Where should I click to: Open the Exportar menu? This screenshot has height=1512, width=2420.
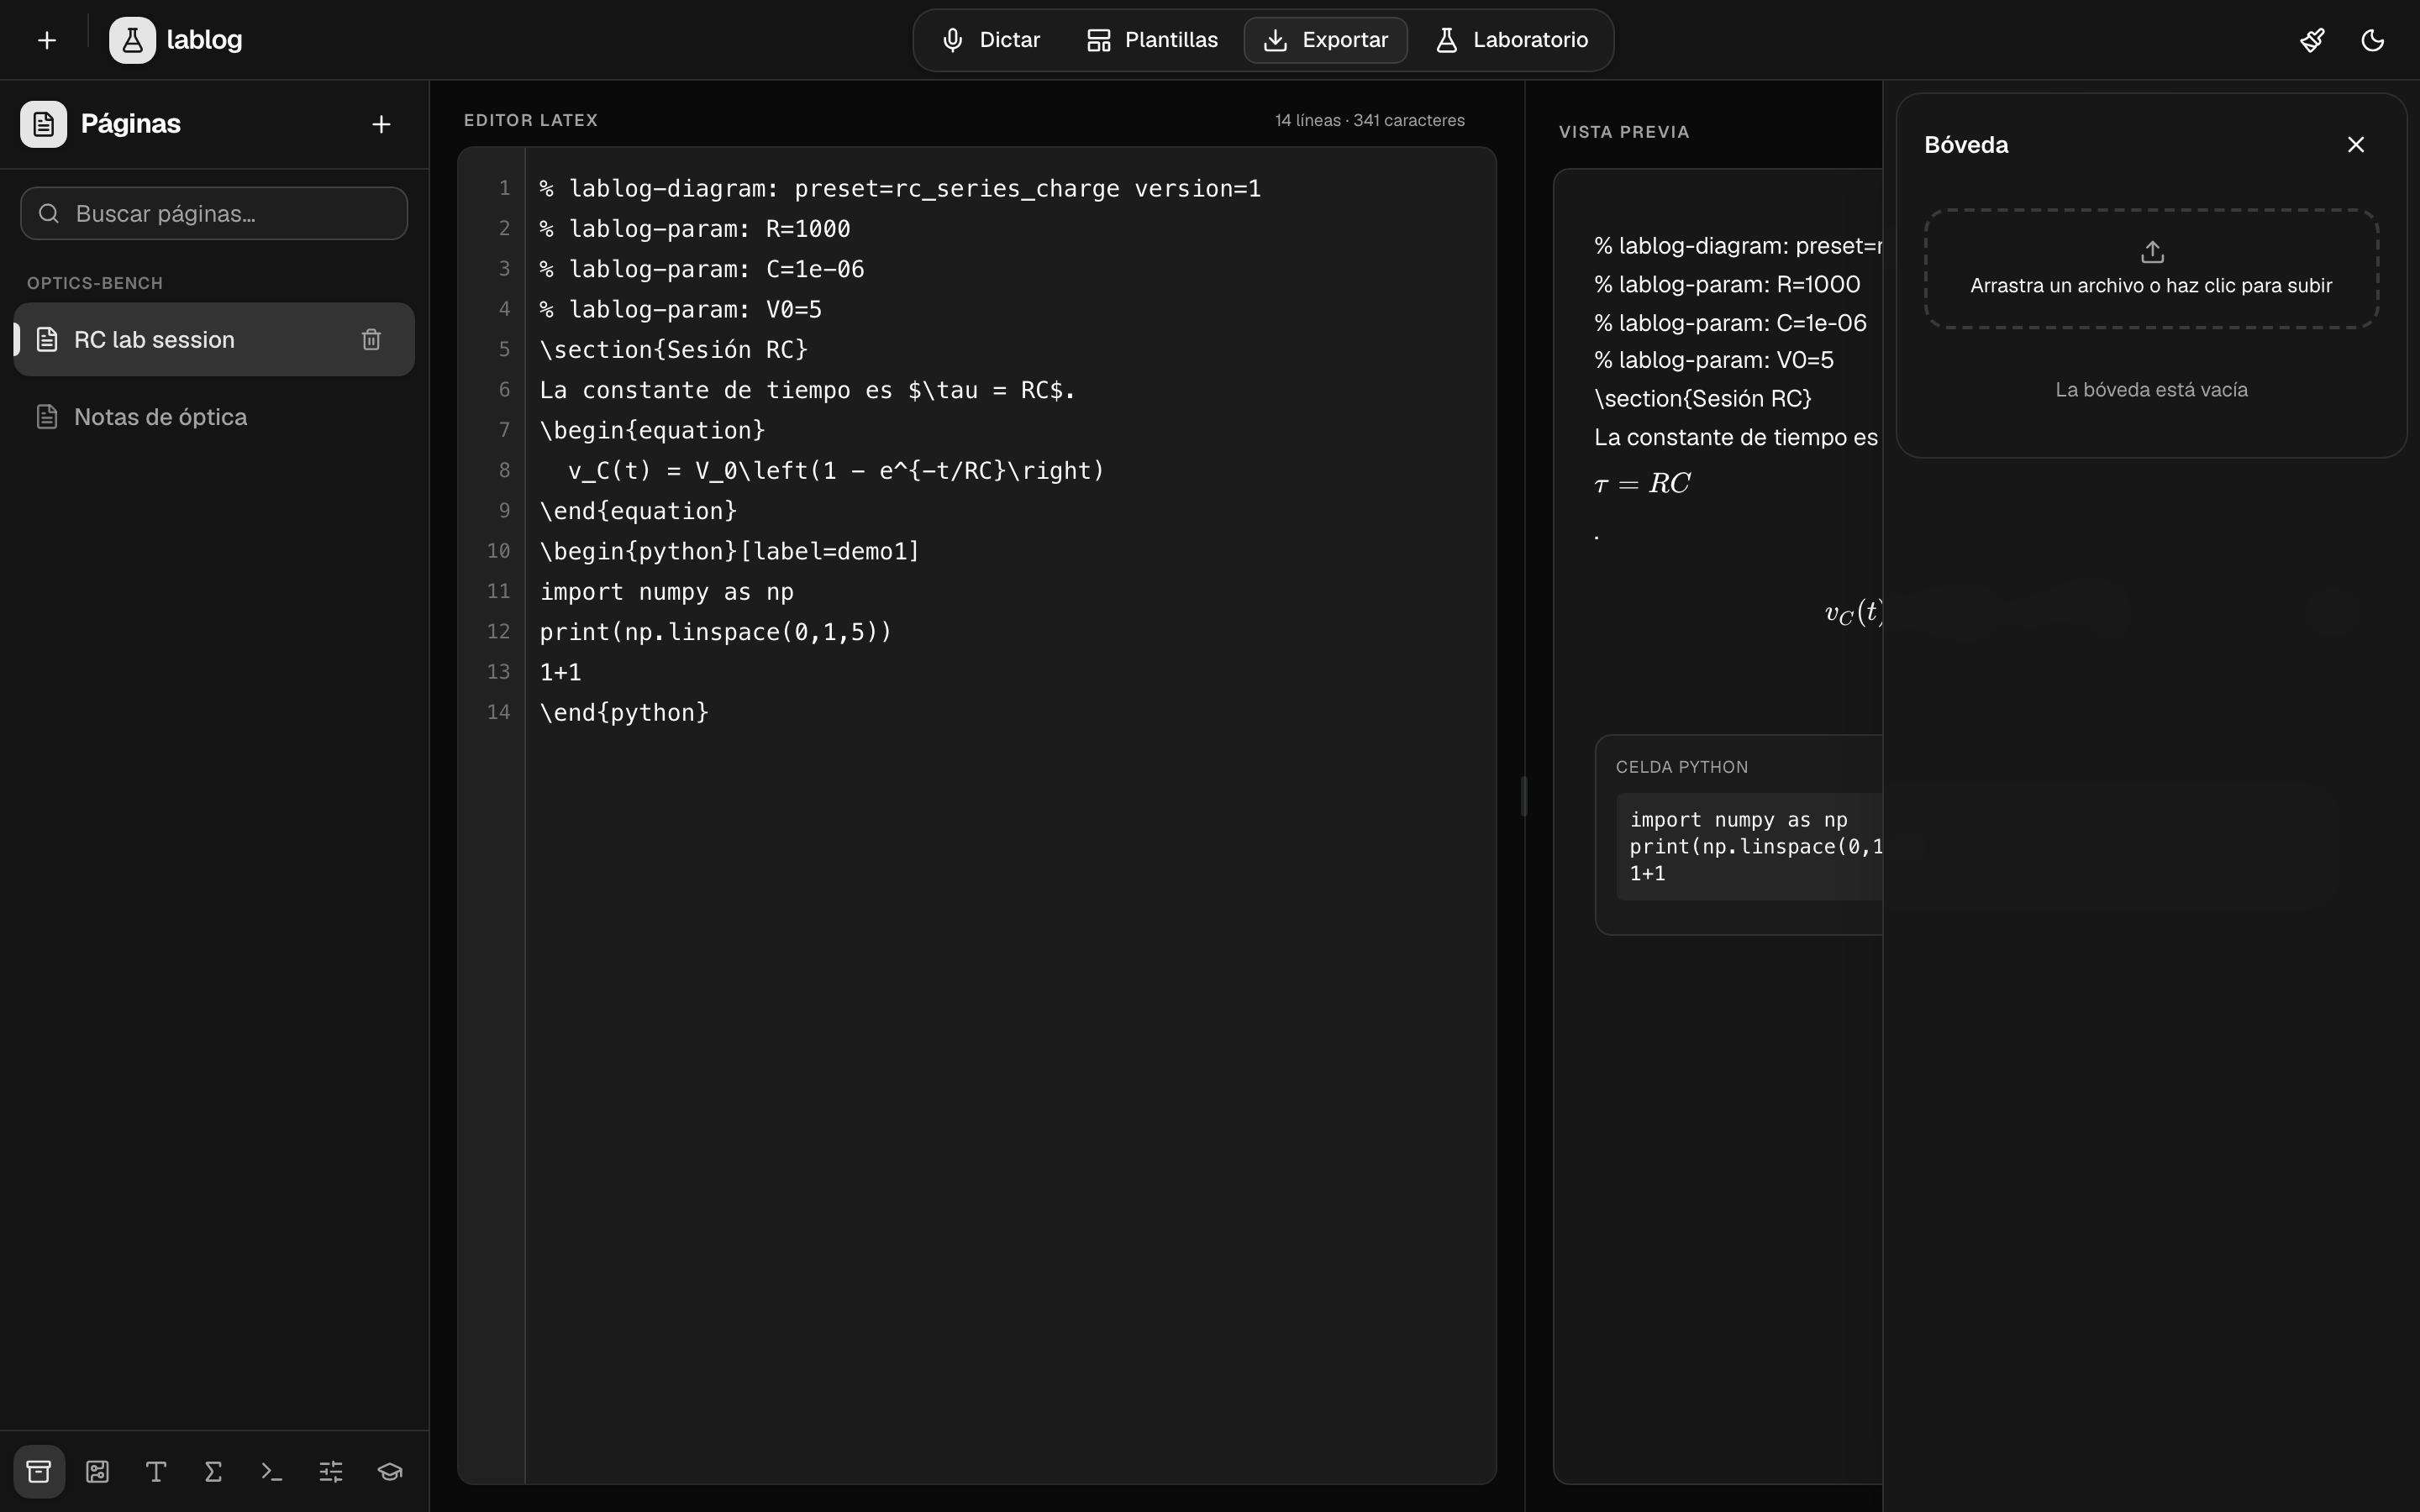[x=1326, y=40]
